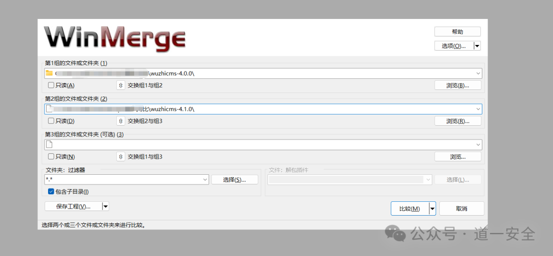The width and height of the screenshot is (553, 256).
Task: Start comparison with the 比较(M) button
Action: (410, 208)
